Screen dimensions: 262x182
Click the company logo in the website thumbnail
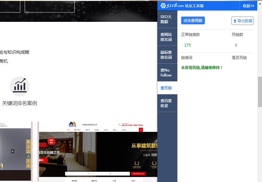pyautogui.click(x=72, y=124)
